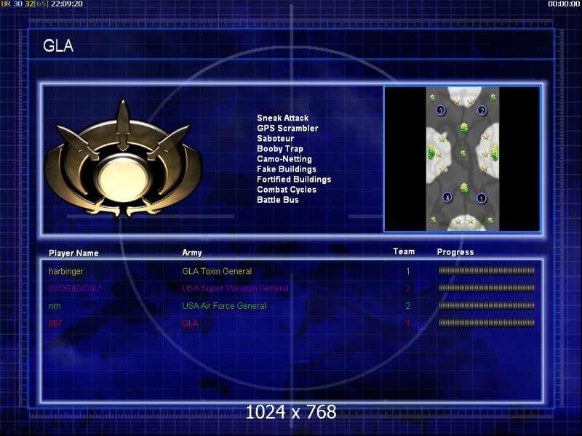Open the map preview thumbnail
The image size is (582, 436).
pos(462,159)
